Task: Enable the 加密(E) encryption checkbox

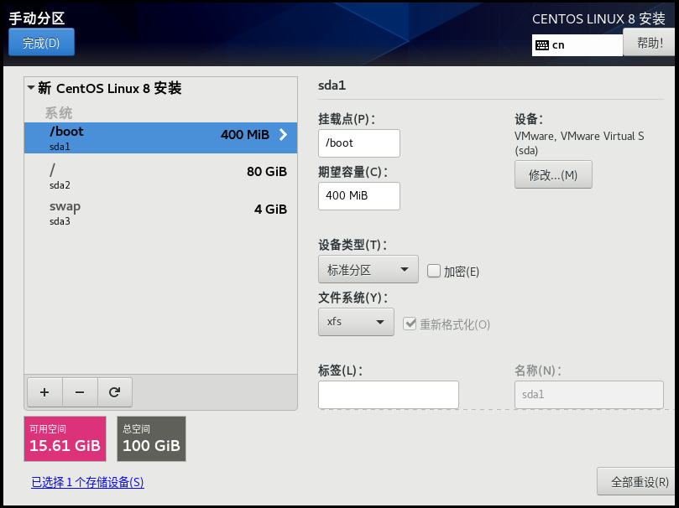Action: (x=433, y=271)
